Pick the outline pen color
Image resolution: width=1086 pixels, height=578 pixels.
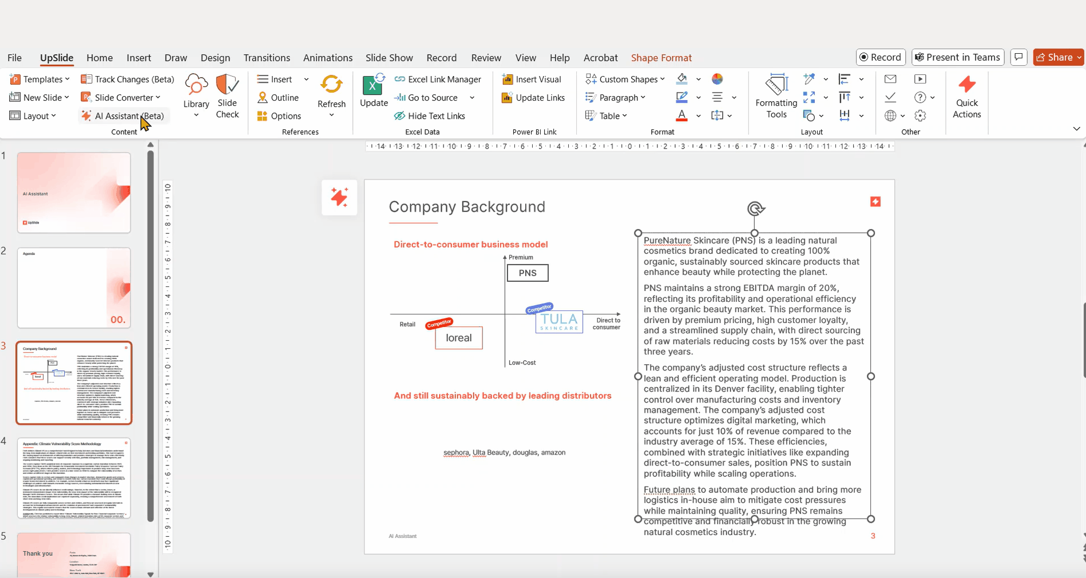tap(681, 97)
